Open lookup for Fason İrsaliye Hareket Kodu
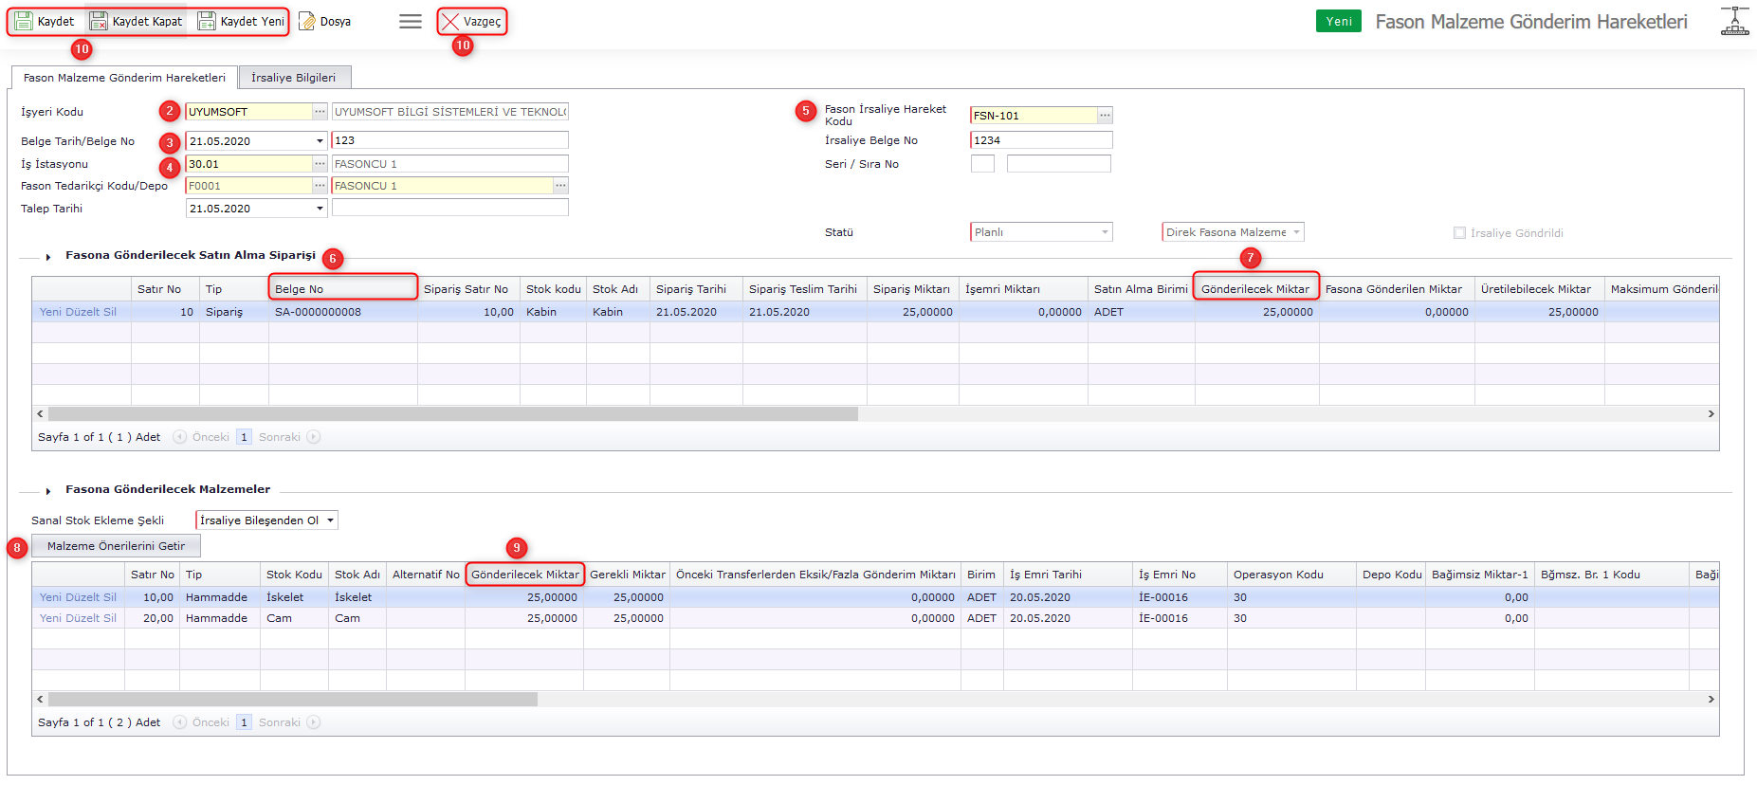 [x=1105, y=116]
